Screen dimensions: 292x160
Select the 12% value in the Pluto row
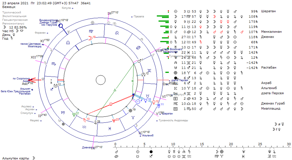click(x=254, y=58)
